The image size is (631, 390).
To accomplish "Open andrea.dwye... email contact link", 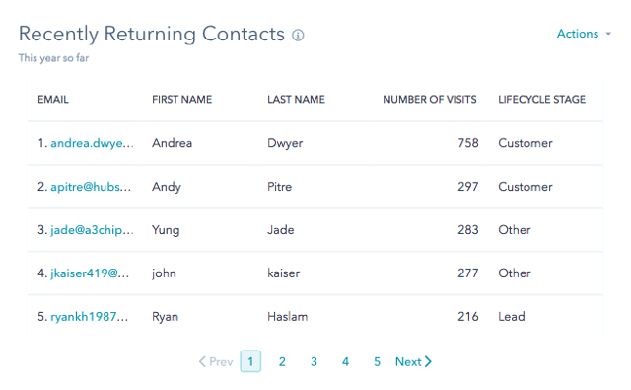I will (x=92, y=143).
